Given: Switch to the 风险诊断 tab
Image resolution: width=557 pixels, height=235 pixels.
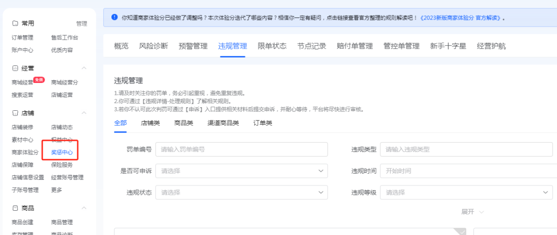Looking at the screenshot, I should 154,46.
